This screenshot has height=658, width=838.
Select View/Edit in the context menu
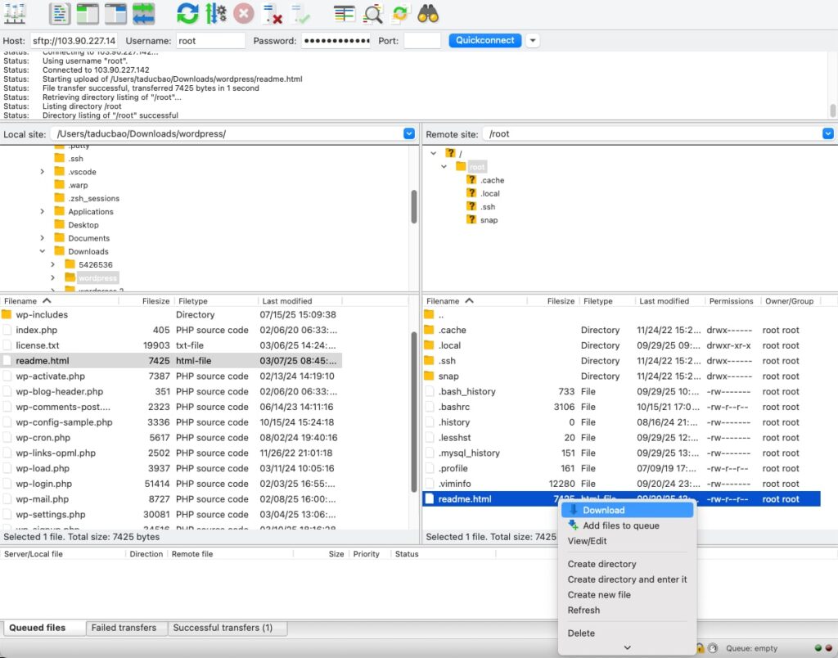point(586,541)
